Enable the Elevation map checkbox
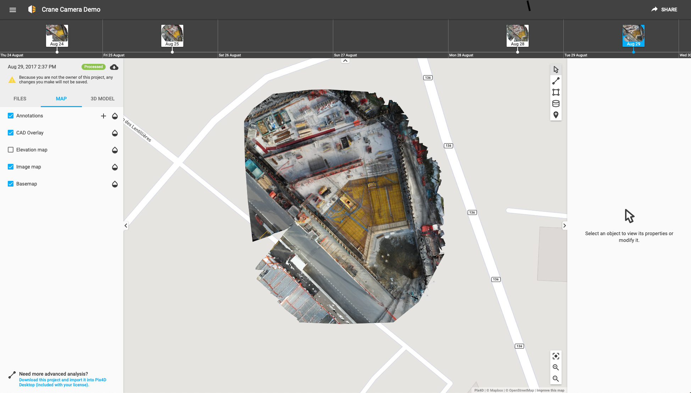Screen dimensions: 691x393 coord(11,150)
